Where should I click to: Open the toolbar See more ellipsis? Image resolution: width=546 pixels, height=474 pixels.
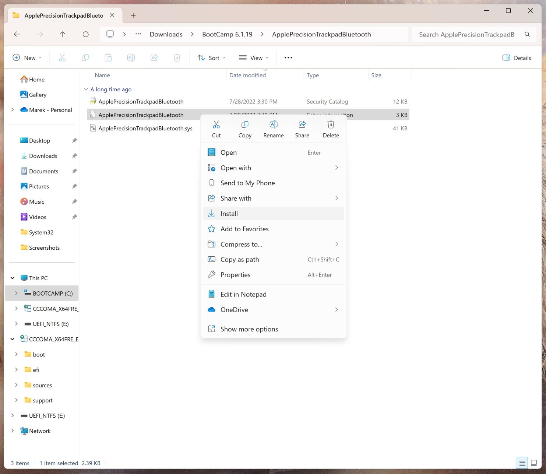pyautogui.click(x=288, y=58)
